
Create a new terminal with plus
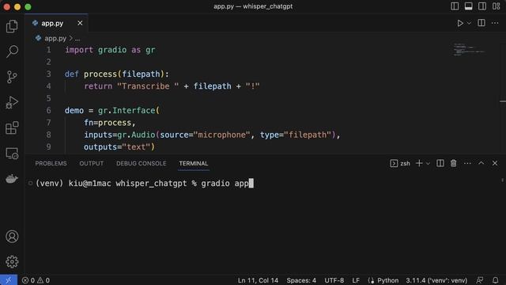419,164
